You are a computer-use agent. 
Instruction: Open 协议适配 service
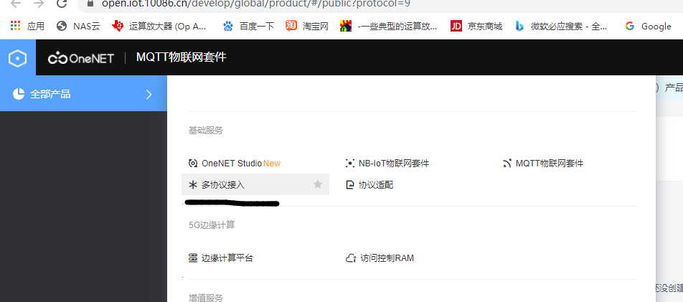point(369,185)
